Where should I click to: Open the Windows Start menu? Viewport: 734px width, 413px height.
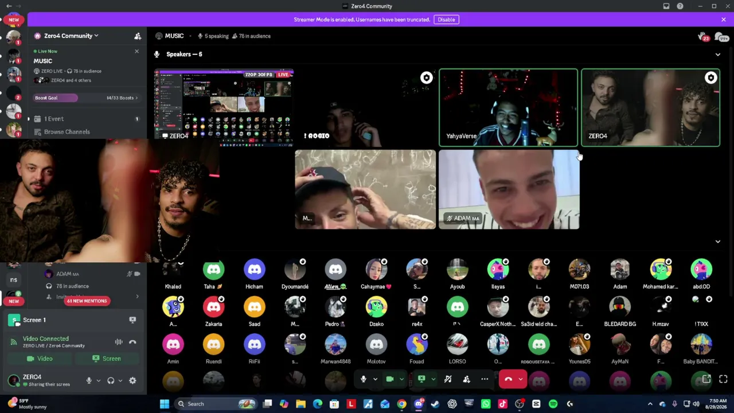[165, 404]
